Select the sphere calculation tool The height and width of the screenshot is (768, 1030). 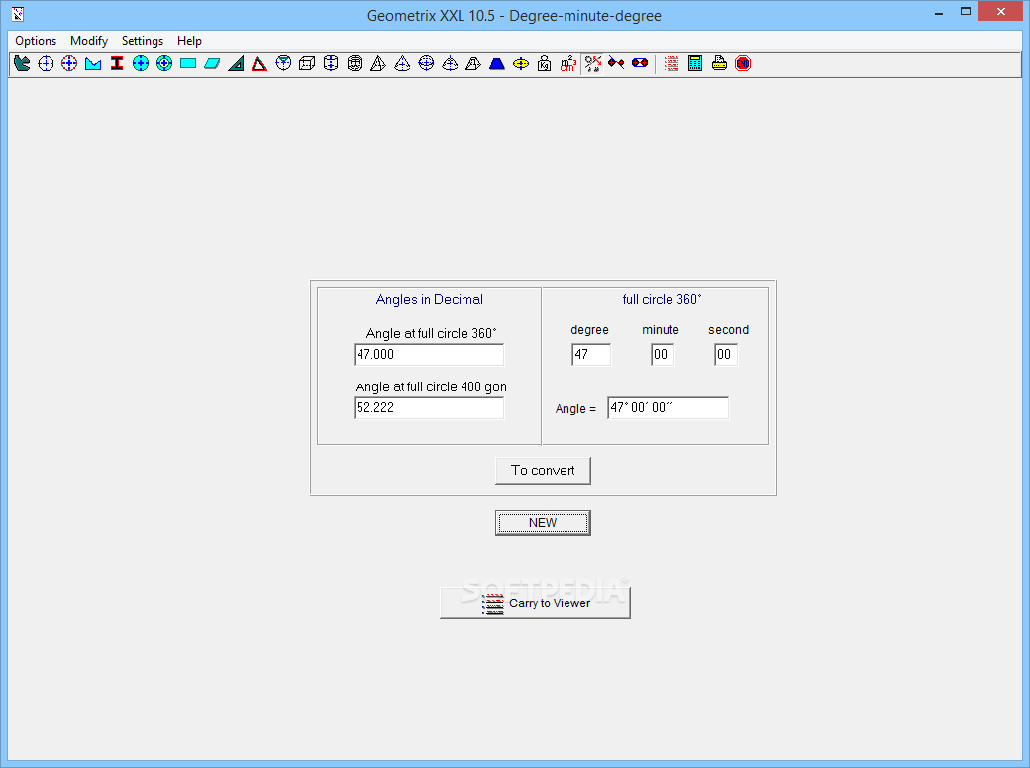pos(426,63)
